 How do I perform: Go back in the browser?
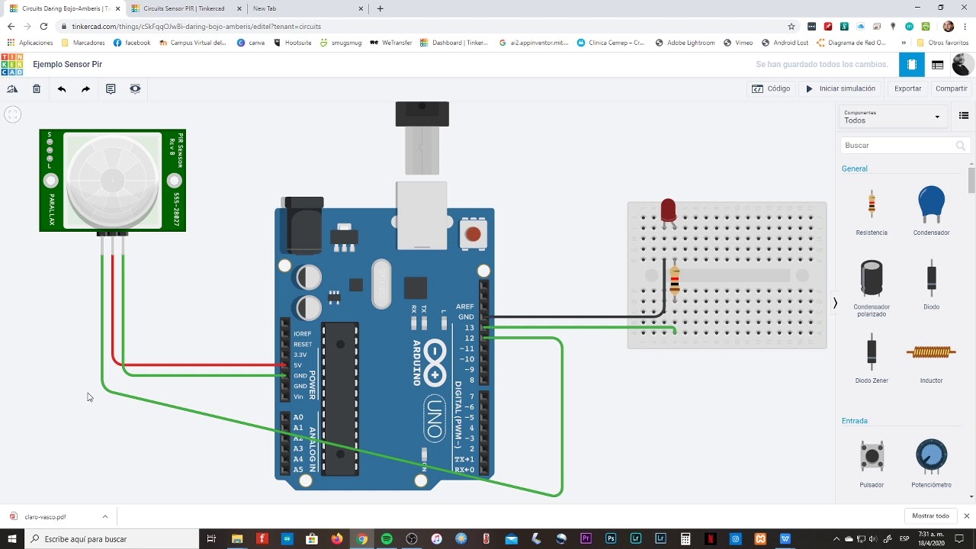tap(11, 26)
